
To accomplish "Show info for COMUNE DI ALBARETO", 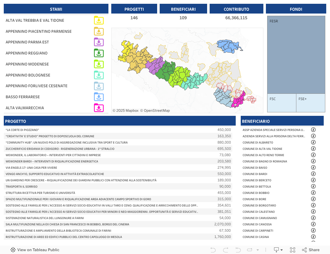I will pos(313,142).
